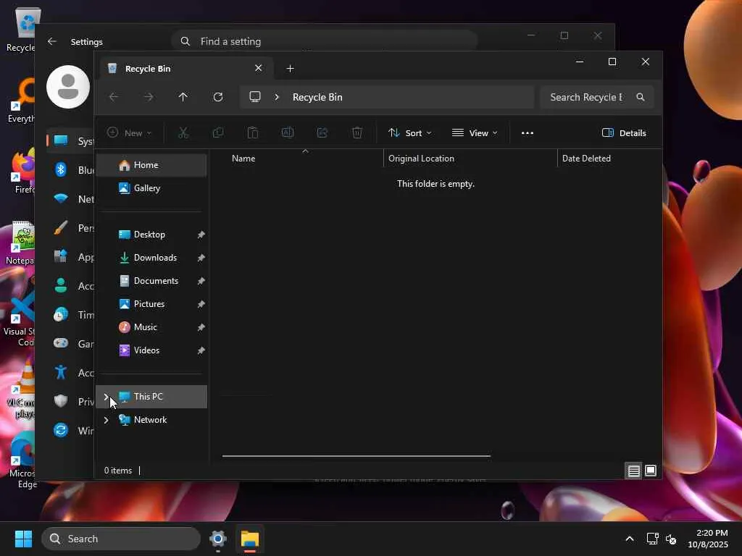742x556 pixels.
Task: Open Pictures in the navigation pane
Action: pos(151,304)
